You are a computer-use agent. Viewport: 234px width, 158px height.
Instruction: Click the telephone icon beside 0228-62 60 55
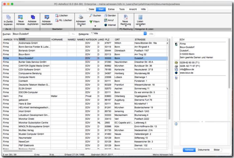(176, 62)
